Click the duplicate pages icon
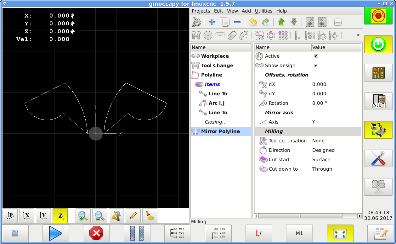This screenshot has height=244, width=396. pyautogui.click(x=225, y=22)
